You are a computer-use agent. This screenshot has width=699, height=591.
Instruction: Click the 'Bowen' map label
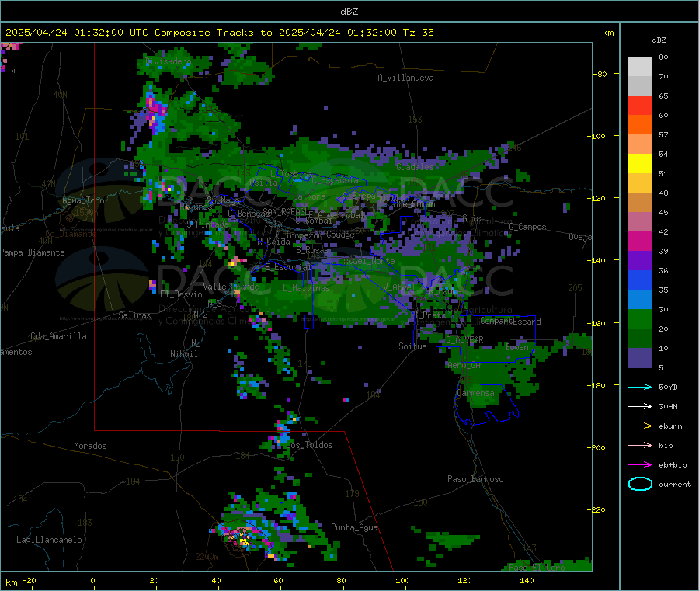click(517, 346)
